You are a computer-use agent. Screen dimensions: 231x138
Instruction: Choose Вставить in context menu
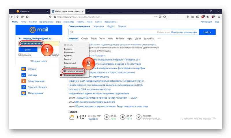(x=68, y=55)
